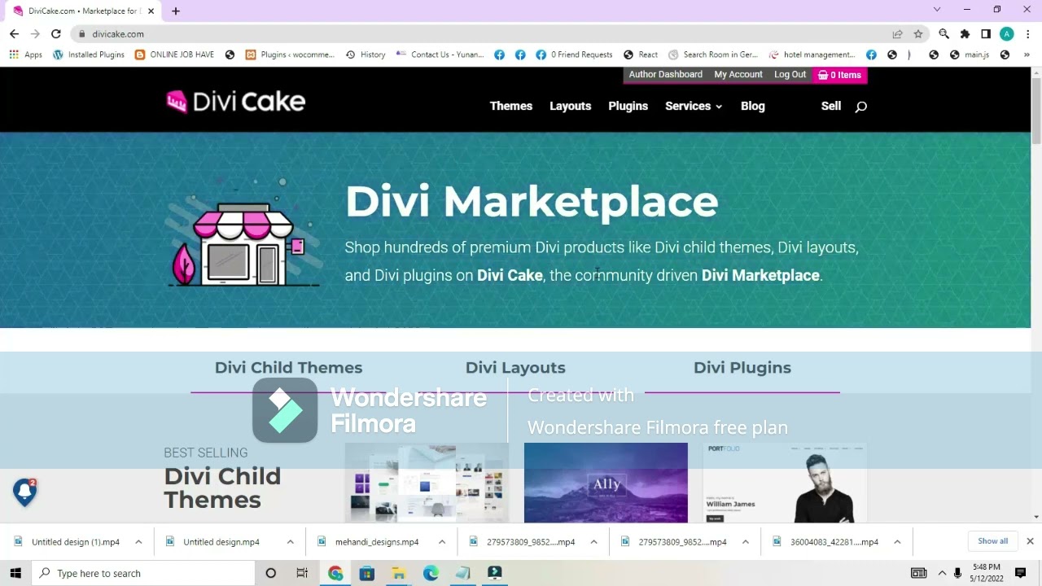Expand options for mehandi_designs.mp4 download
Screen dimensions: 1042x586
click(x=442, y=542)
